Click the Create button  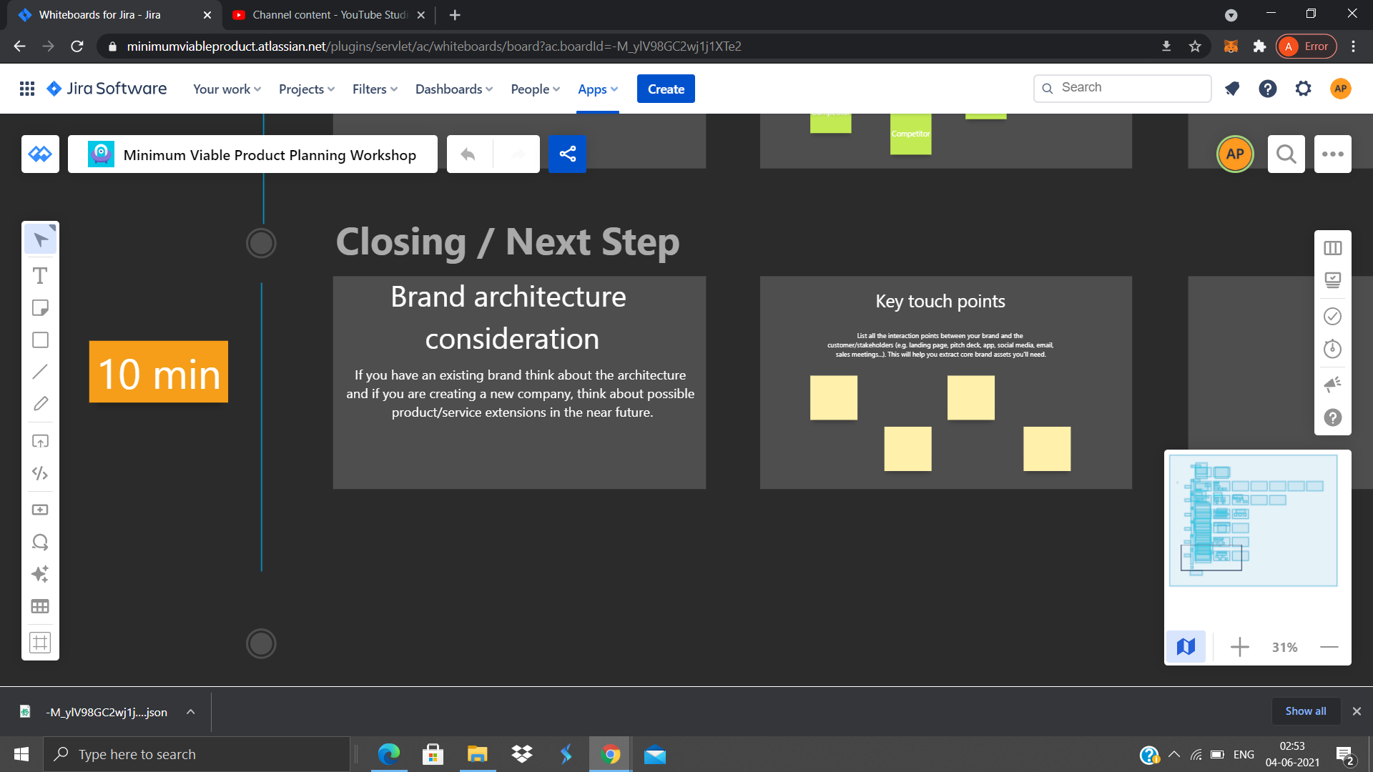(665, 89)
